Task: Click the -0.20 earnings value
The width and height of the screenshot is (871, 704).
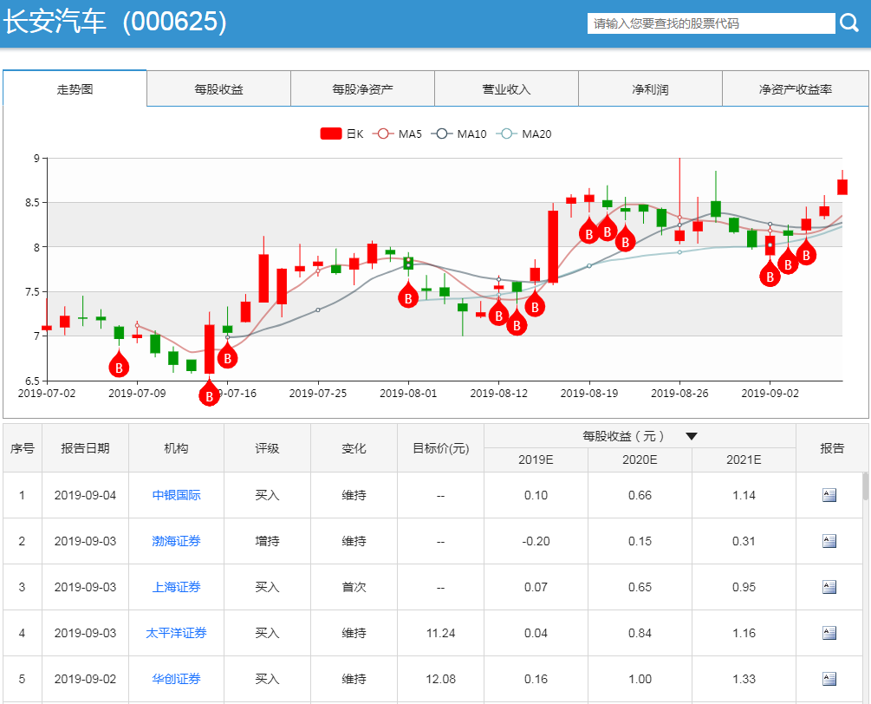Action: click(x=536, y=541)
